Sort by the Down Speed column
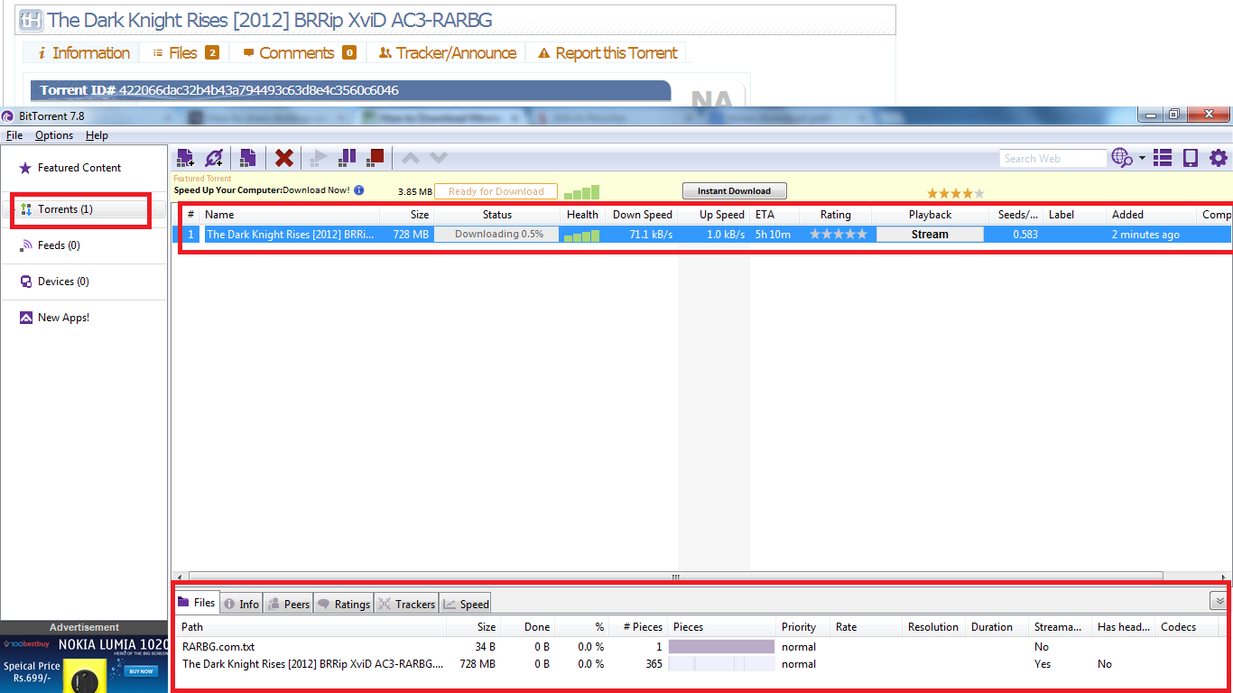 (642, 215)
